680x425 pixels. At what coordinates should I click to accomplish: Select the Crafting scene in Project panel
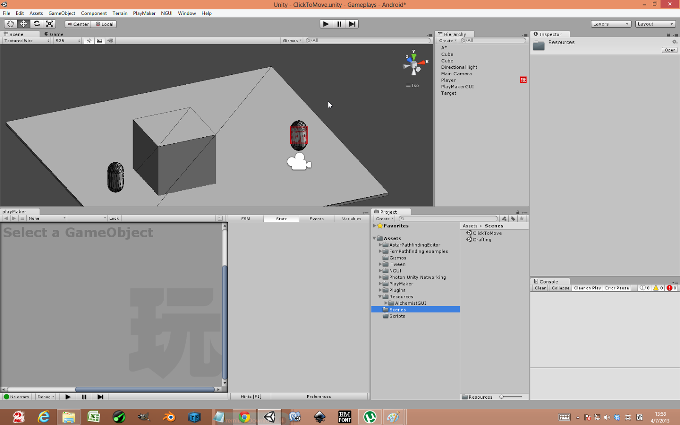[x=482, y=239]
